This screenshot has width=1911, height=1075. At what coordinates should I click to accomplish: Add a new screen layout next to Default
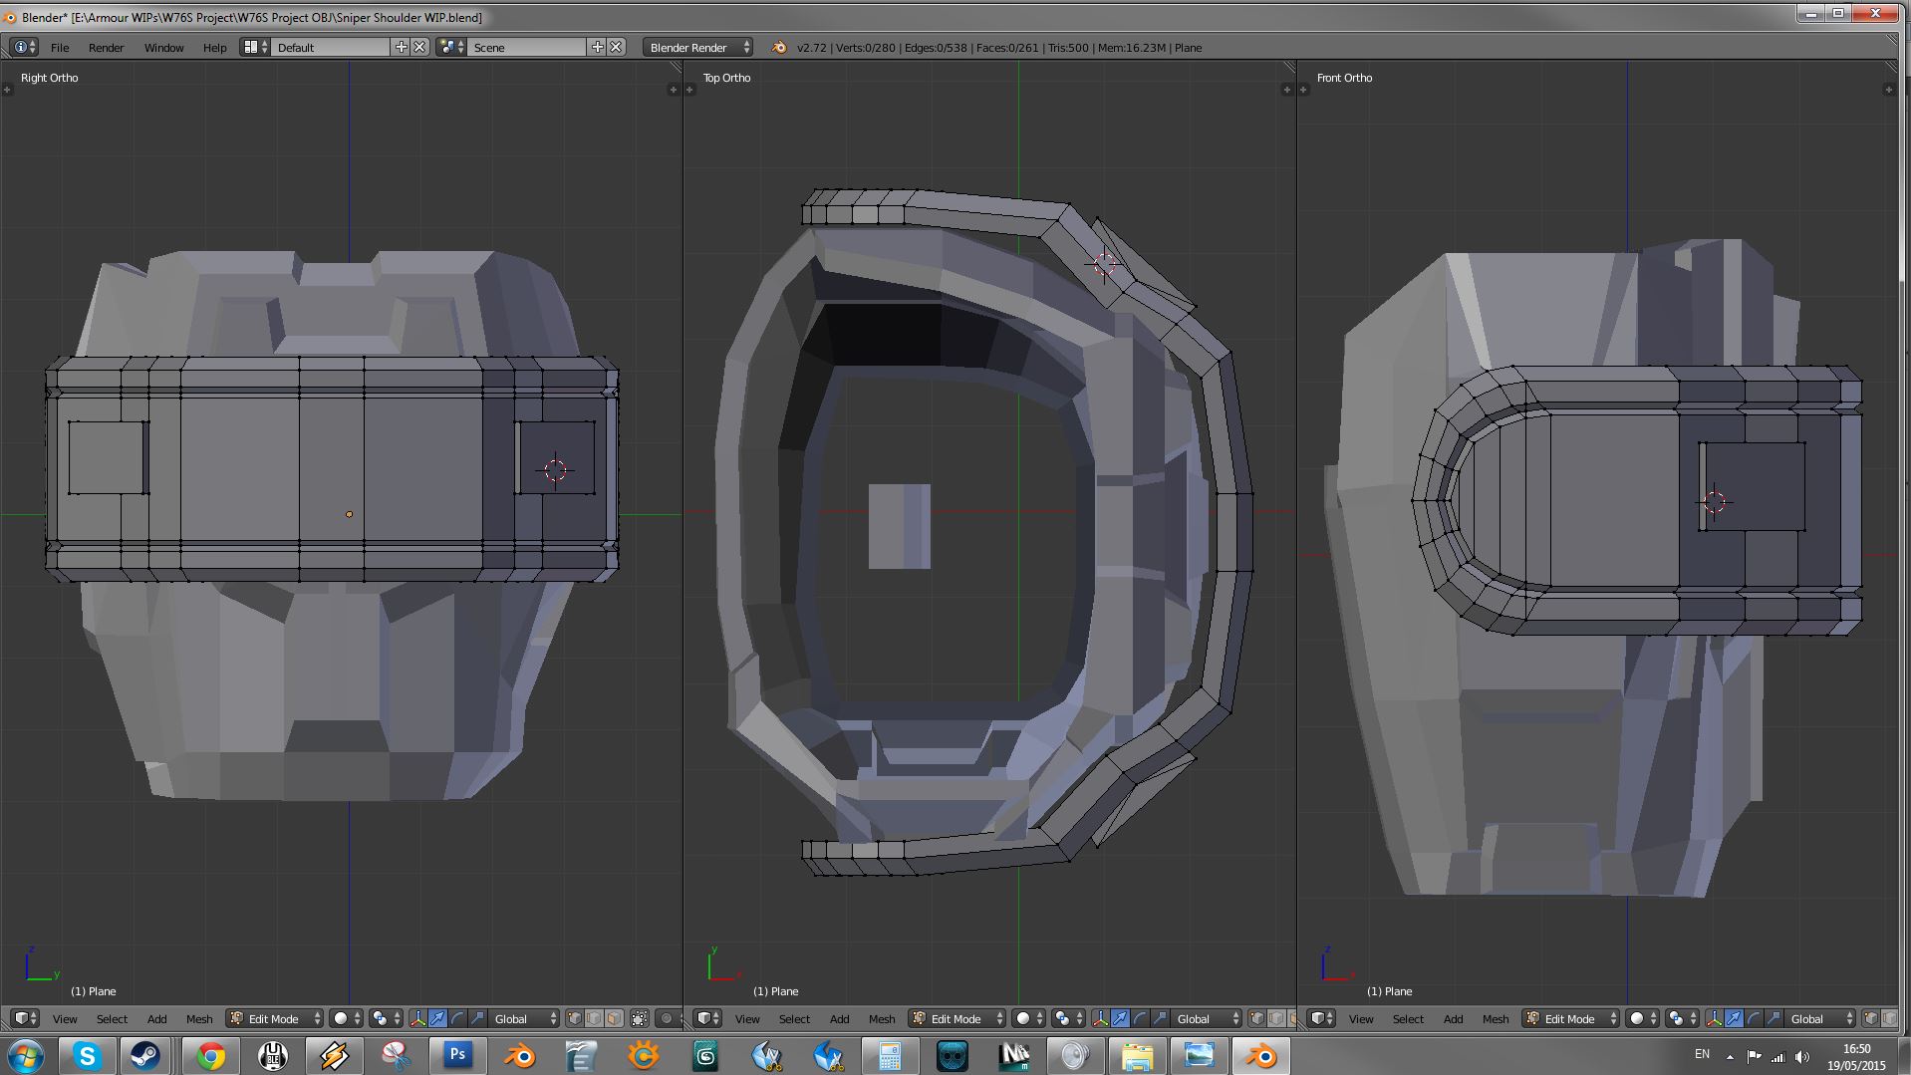click(x=401, y=47)
